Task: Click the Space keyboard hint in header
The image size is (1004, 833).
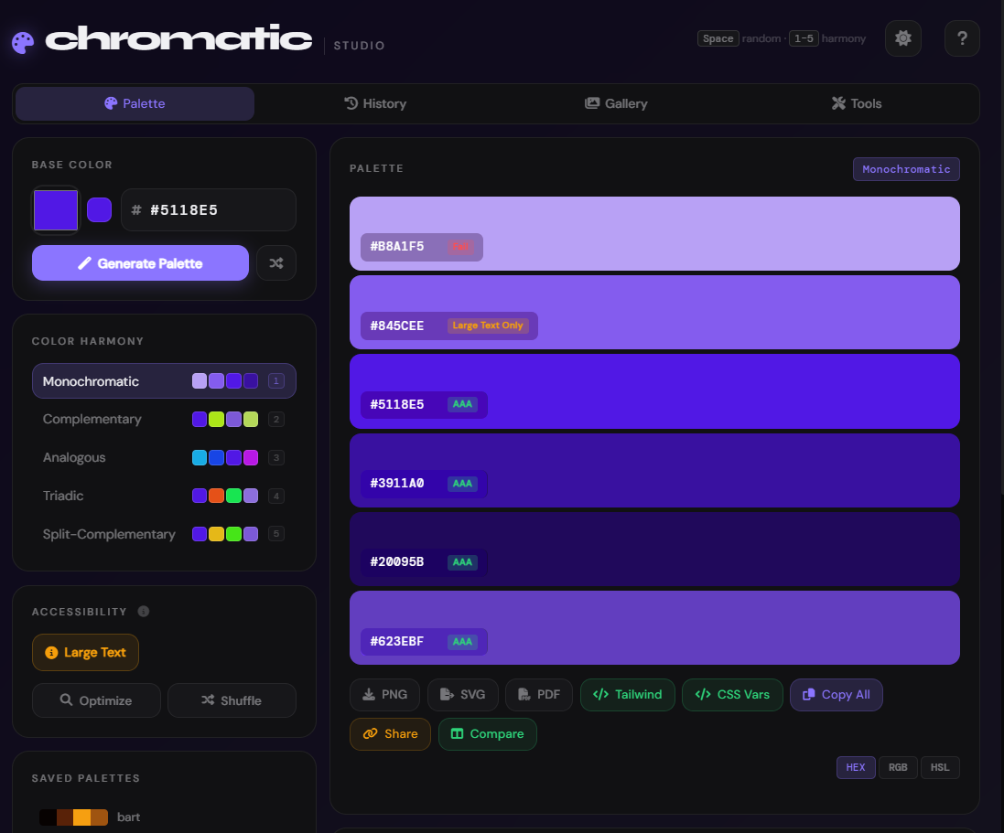Action: pos(718,38)
